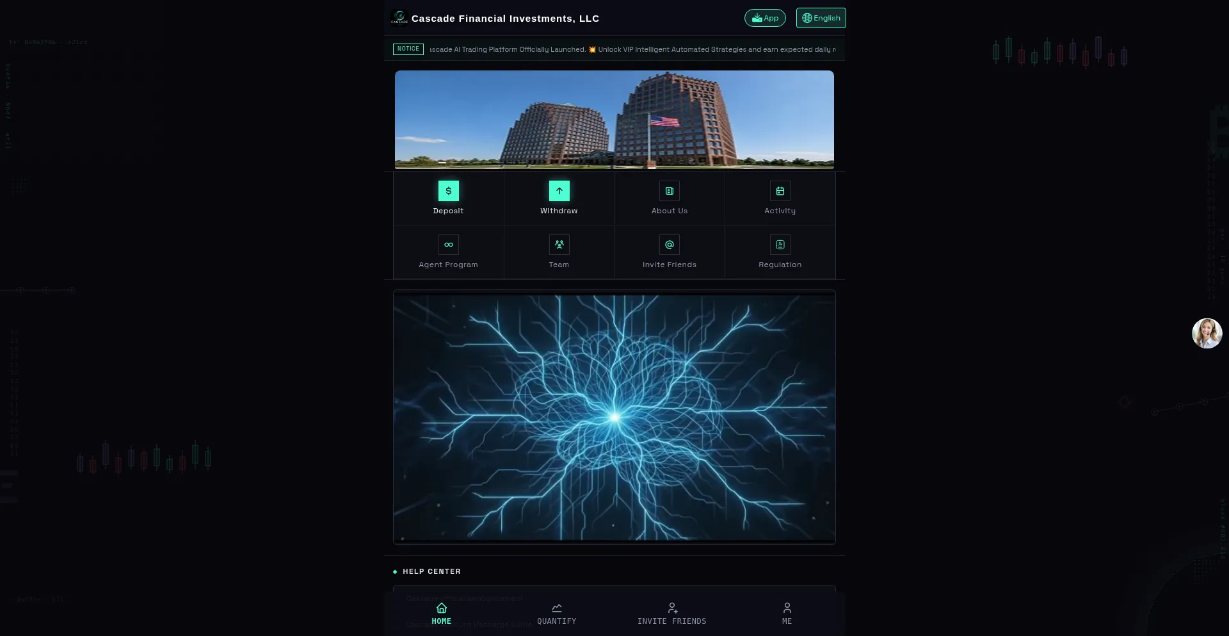Viewport: 1229px width, 636px height.
Task: Click the Team label text
Action: (559, 265)
